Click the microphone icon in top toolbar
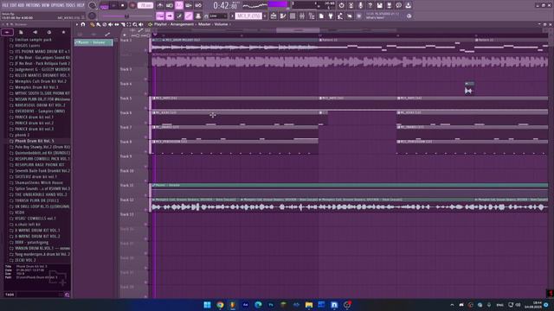Viewport: 554px width, 311px height. click(x=360, y=5)
